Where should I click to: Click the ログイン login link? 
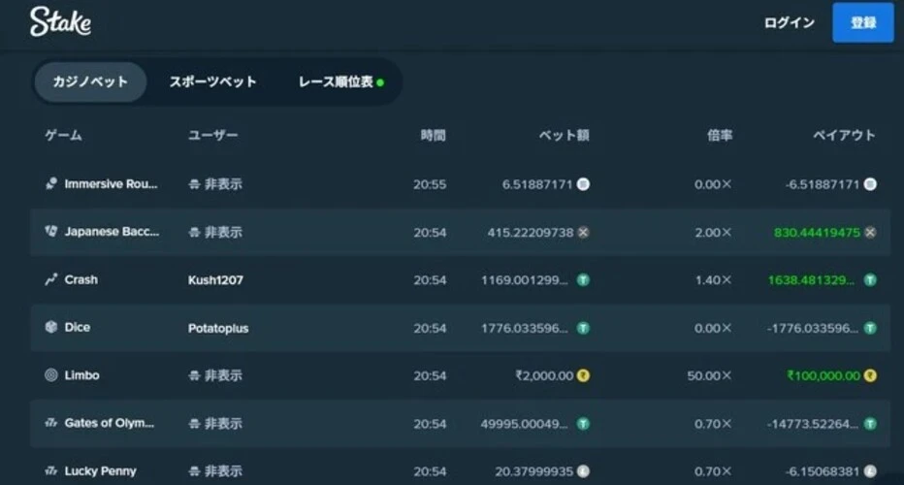point(789,22)
